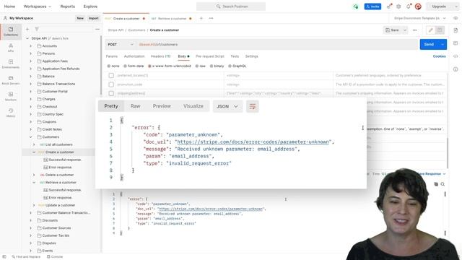Select the form-data body type radio
The image size is (462, 260).
pyautogui.click(x=125, y=66)
